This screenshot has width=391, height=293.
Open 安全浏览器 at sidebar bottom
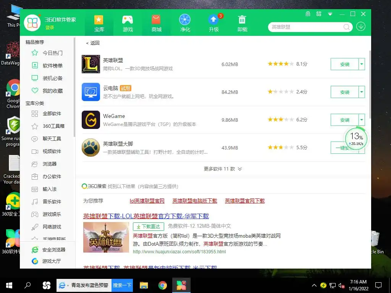click(x=48, y=250)
